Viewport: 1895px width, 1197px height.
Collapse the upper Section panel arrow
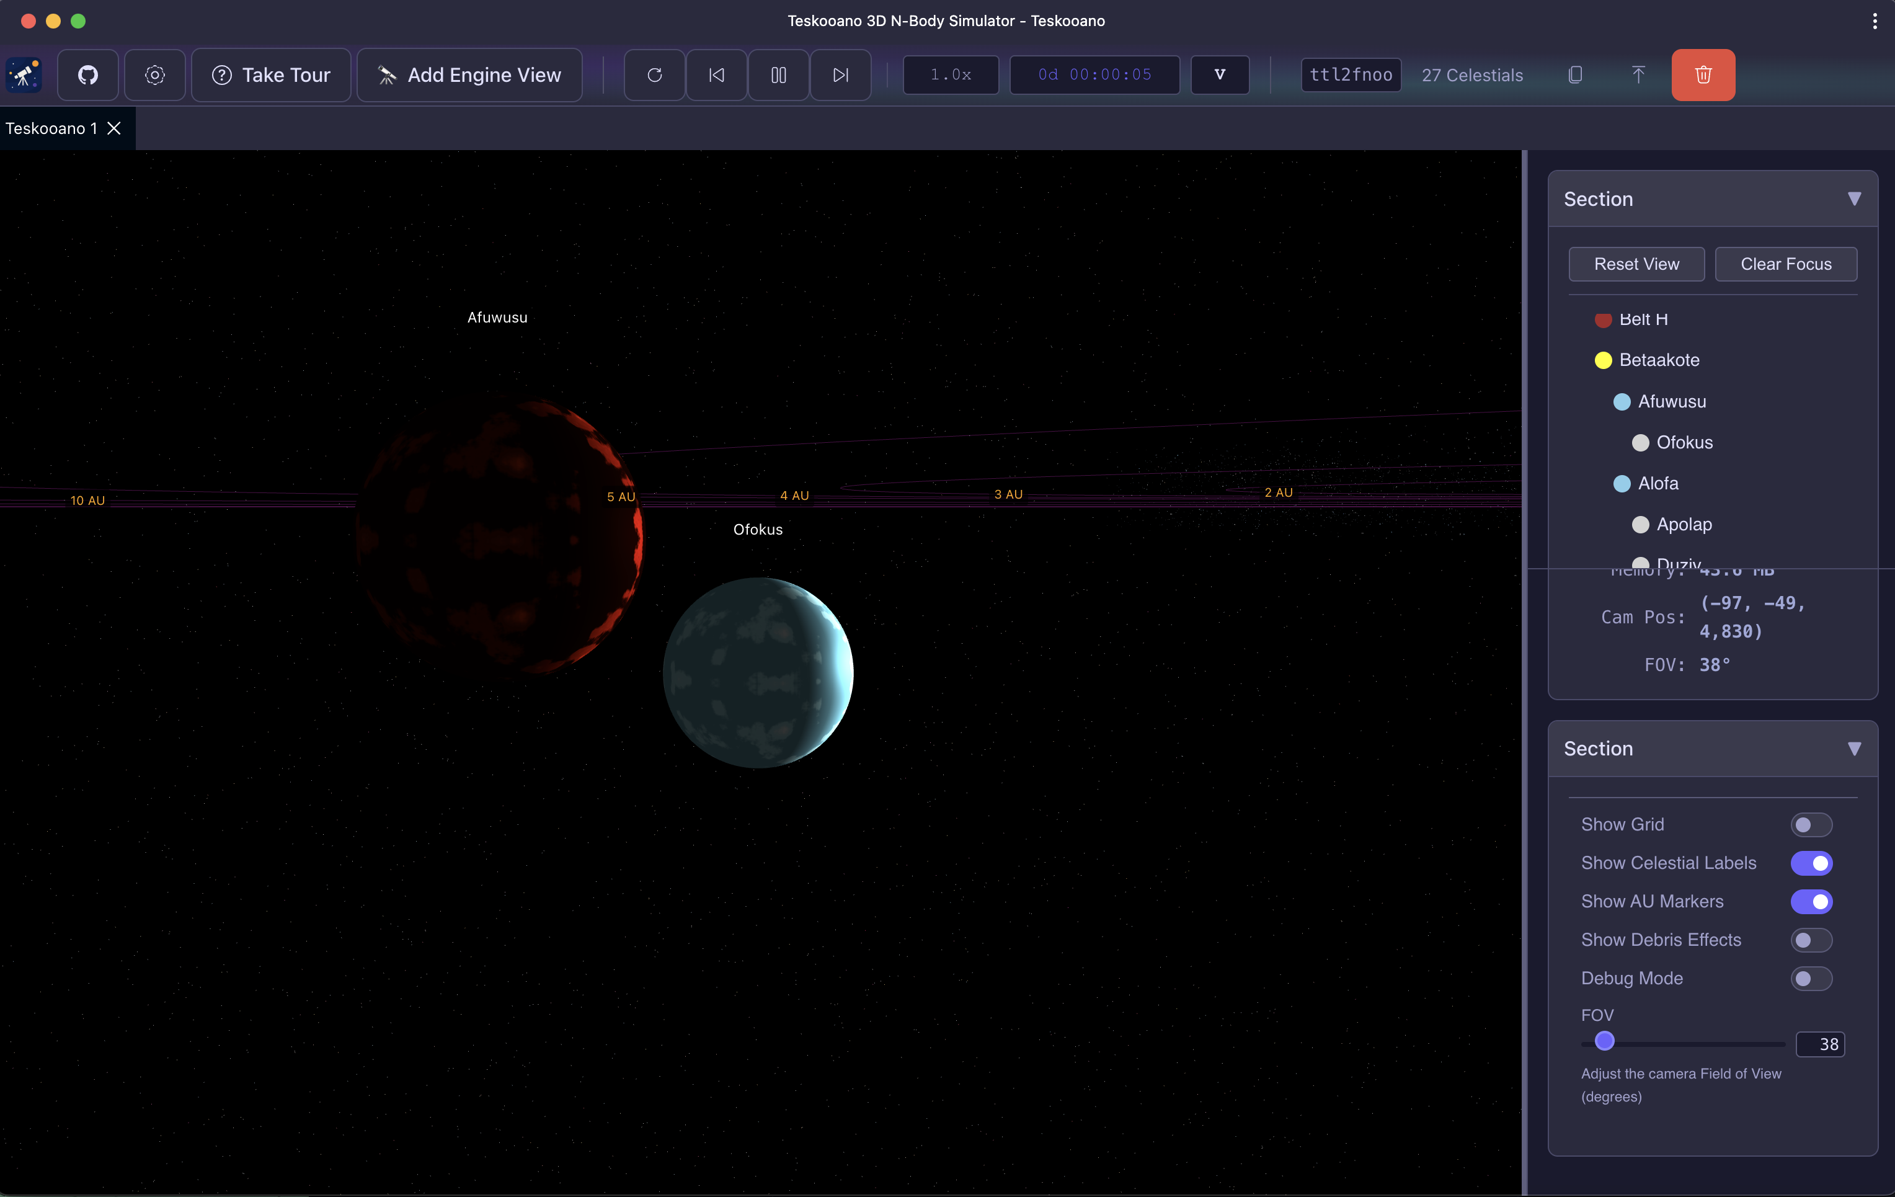1854,199
